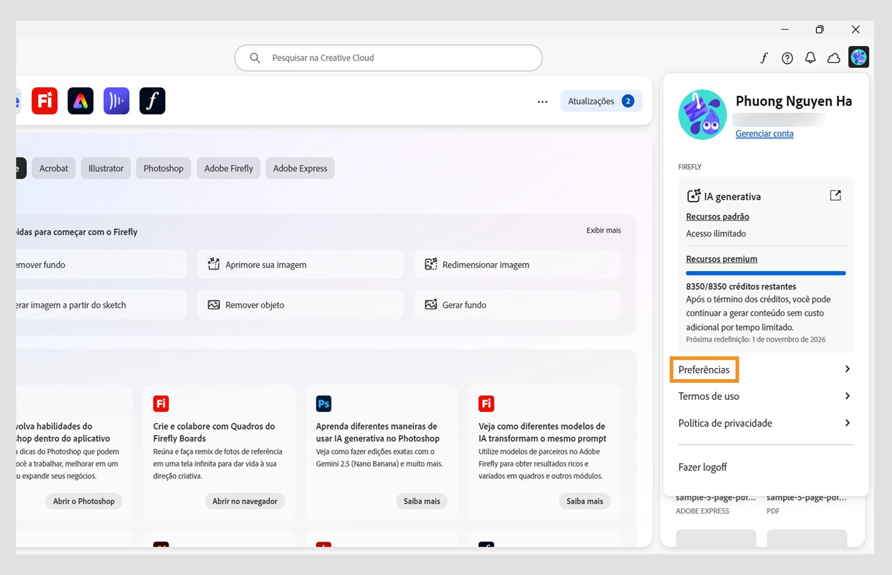Click Saiba mais on modelos de IA card
Image resolution: width=892 pixels, height=575 pixels.
pyautogui.click(x=584, y=501)
